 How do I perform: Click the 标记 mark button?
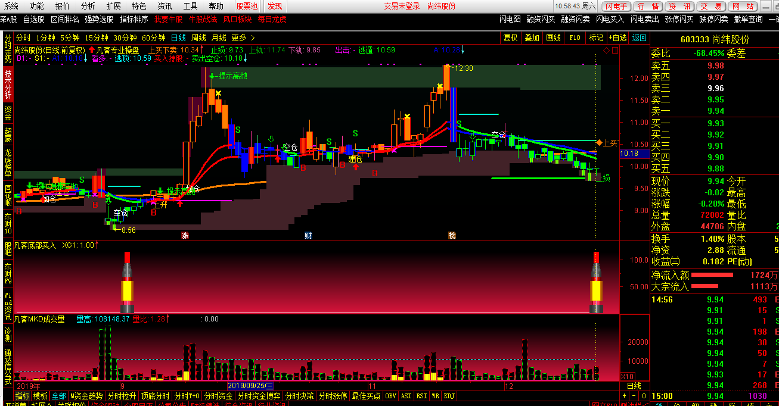[x=596, y=38]
